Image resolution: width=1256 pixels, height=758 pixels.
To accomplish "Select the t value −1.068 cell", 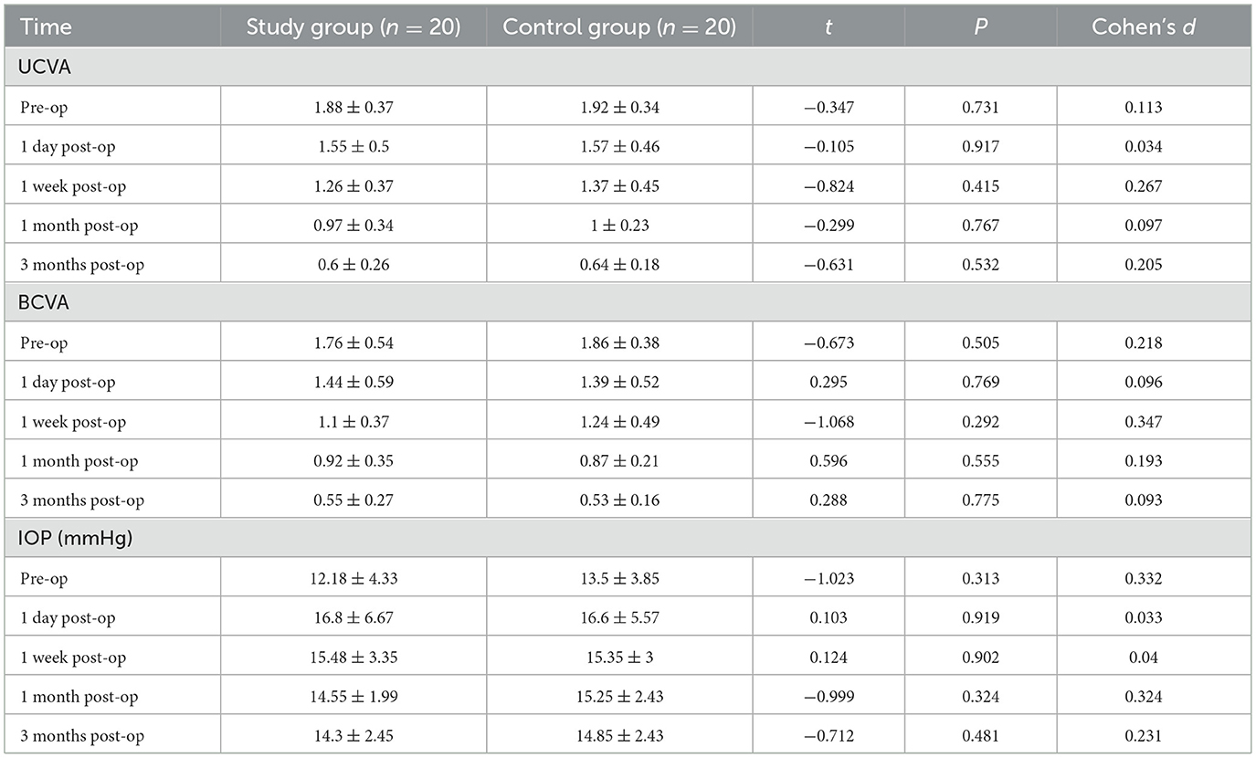I will point(828,422).
